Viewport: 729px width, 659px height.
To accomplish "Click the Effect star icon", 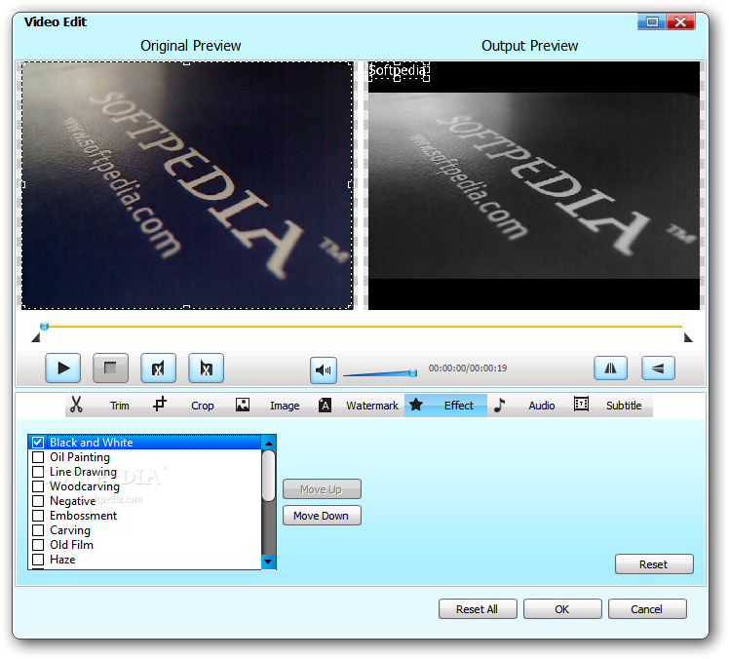I will pyautogui.click(x=416, y=405).
